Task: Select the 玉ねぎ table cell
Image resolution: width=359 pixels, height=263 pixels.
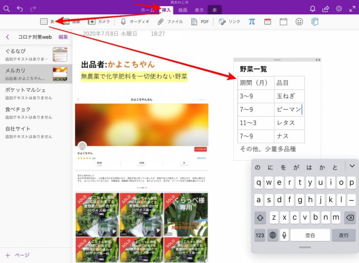Action: [x=289, y=96]
